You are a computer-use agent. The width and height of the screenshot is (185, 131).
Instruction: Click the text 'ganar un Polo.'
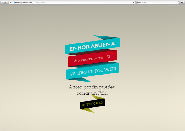click(92, 93)
